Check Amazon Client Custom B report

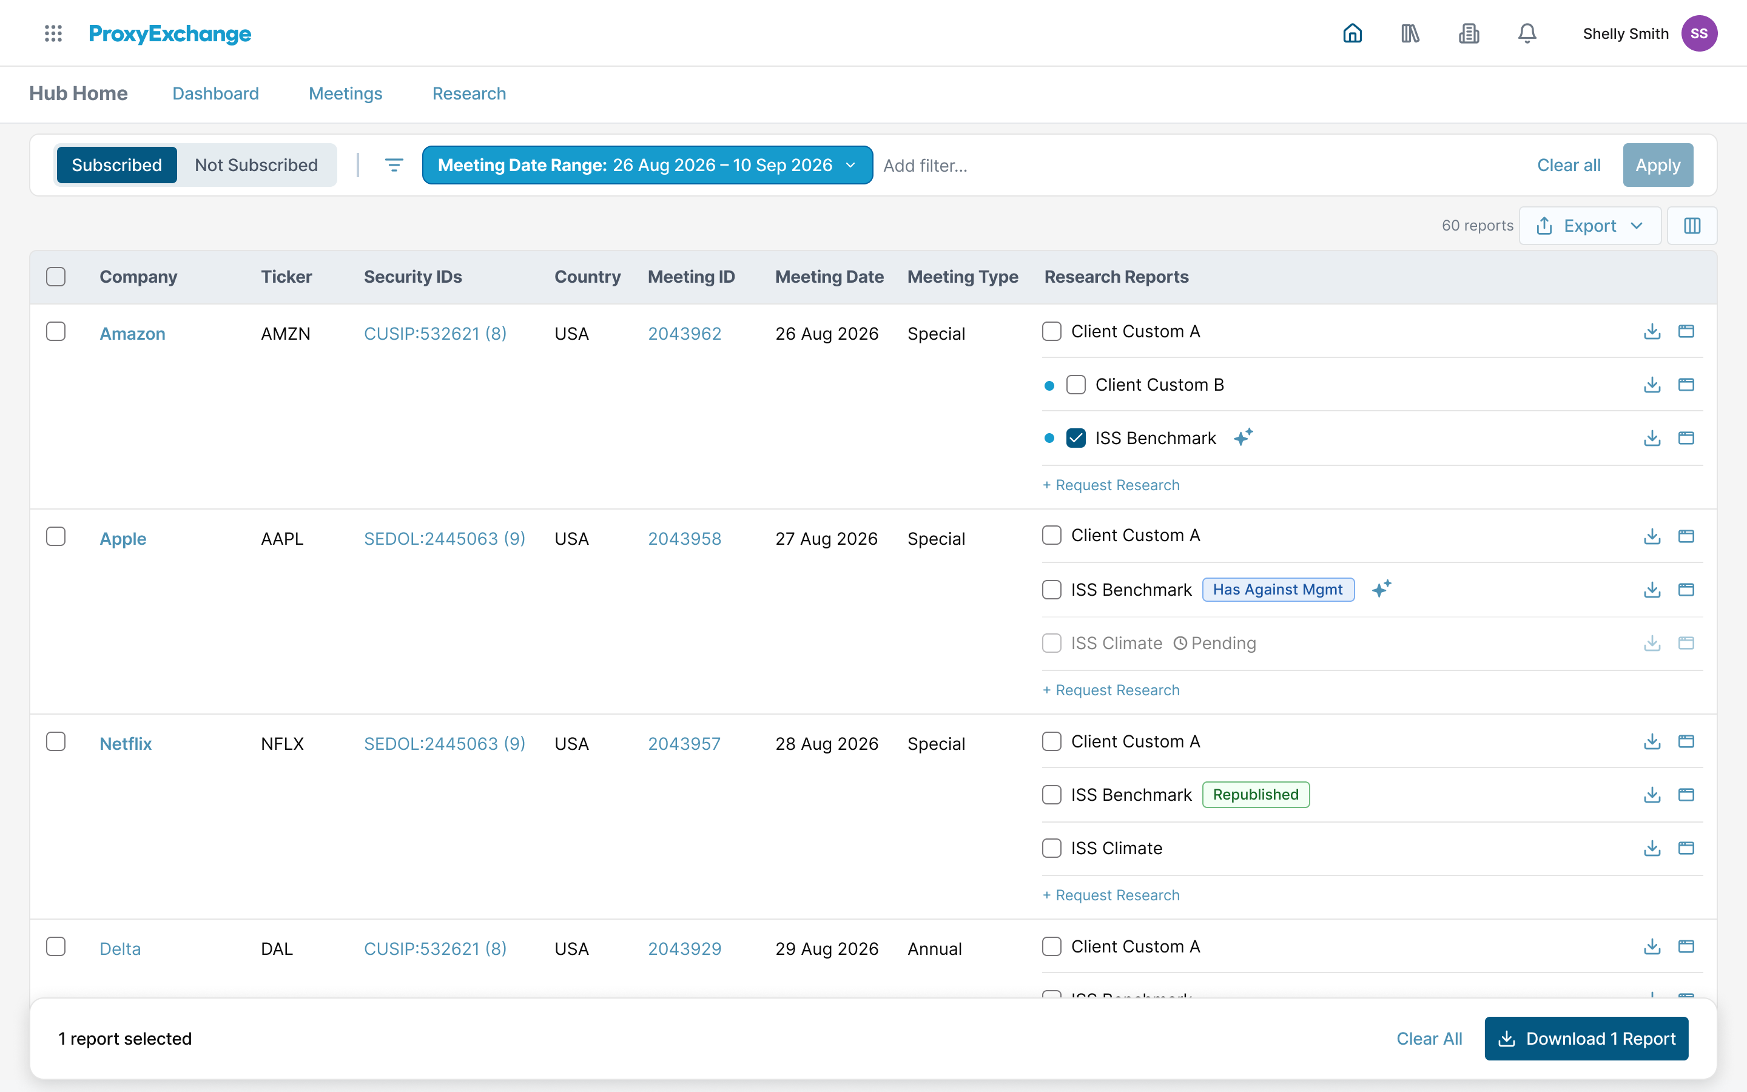(x=1075, y=385)
